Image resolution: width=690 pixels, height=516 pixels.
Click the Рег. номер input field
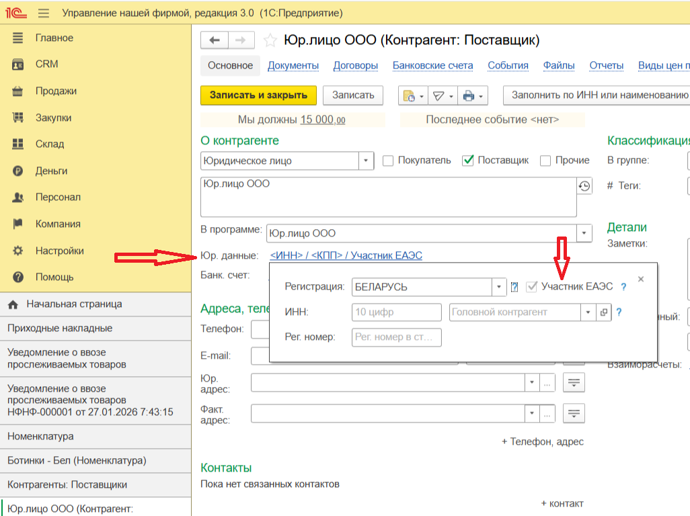click(397, 337)
